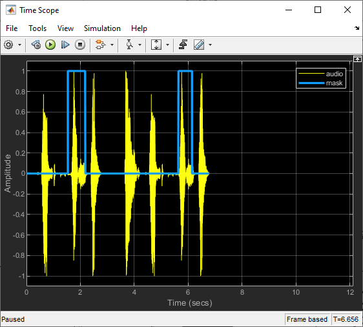The height and width of the screenshot is (327, 363).
Task: Select the Zoom tool icon
Action: 129,45
